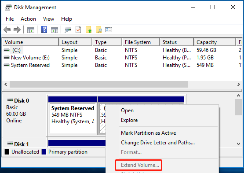Click the black Unallocated legend swatch
The height and width of the screenshot is (173, 244).
click(x=7, y=152)
